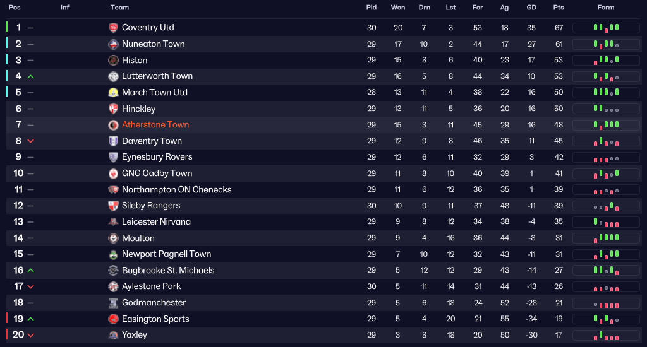The width and height of the screenshot is (647, 347).
Task: Click the Easington Sports club badge
Action: [114, 319]
